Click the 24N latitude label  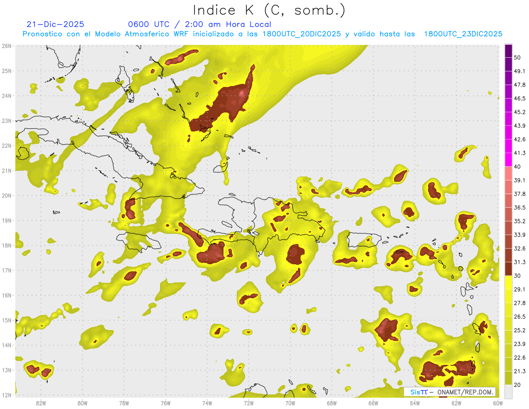7,96
